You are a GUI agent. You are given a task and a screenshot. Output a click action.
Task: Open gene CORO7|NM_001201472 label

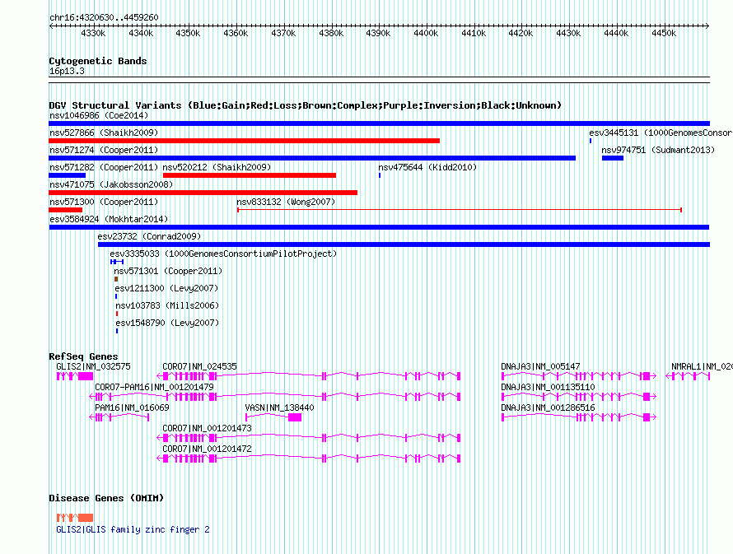point(207,449)
